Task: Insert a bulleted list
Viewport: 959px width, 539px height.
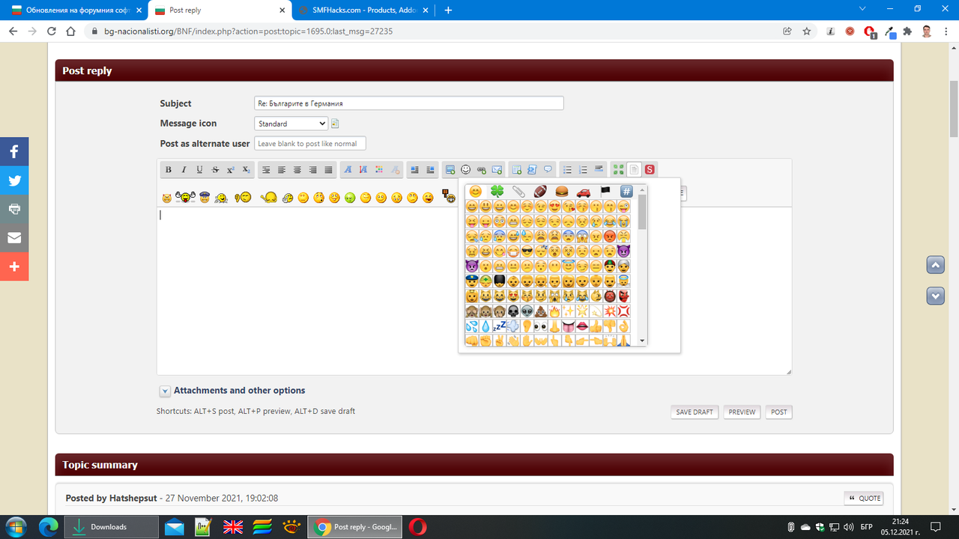Action: pyautogui.click(x=567, y=170)
